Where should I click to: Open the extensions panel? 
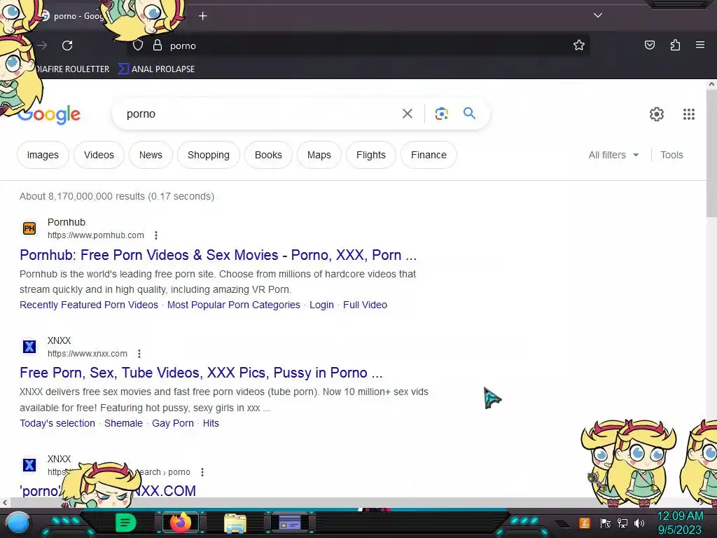[675, 45]
